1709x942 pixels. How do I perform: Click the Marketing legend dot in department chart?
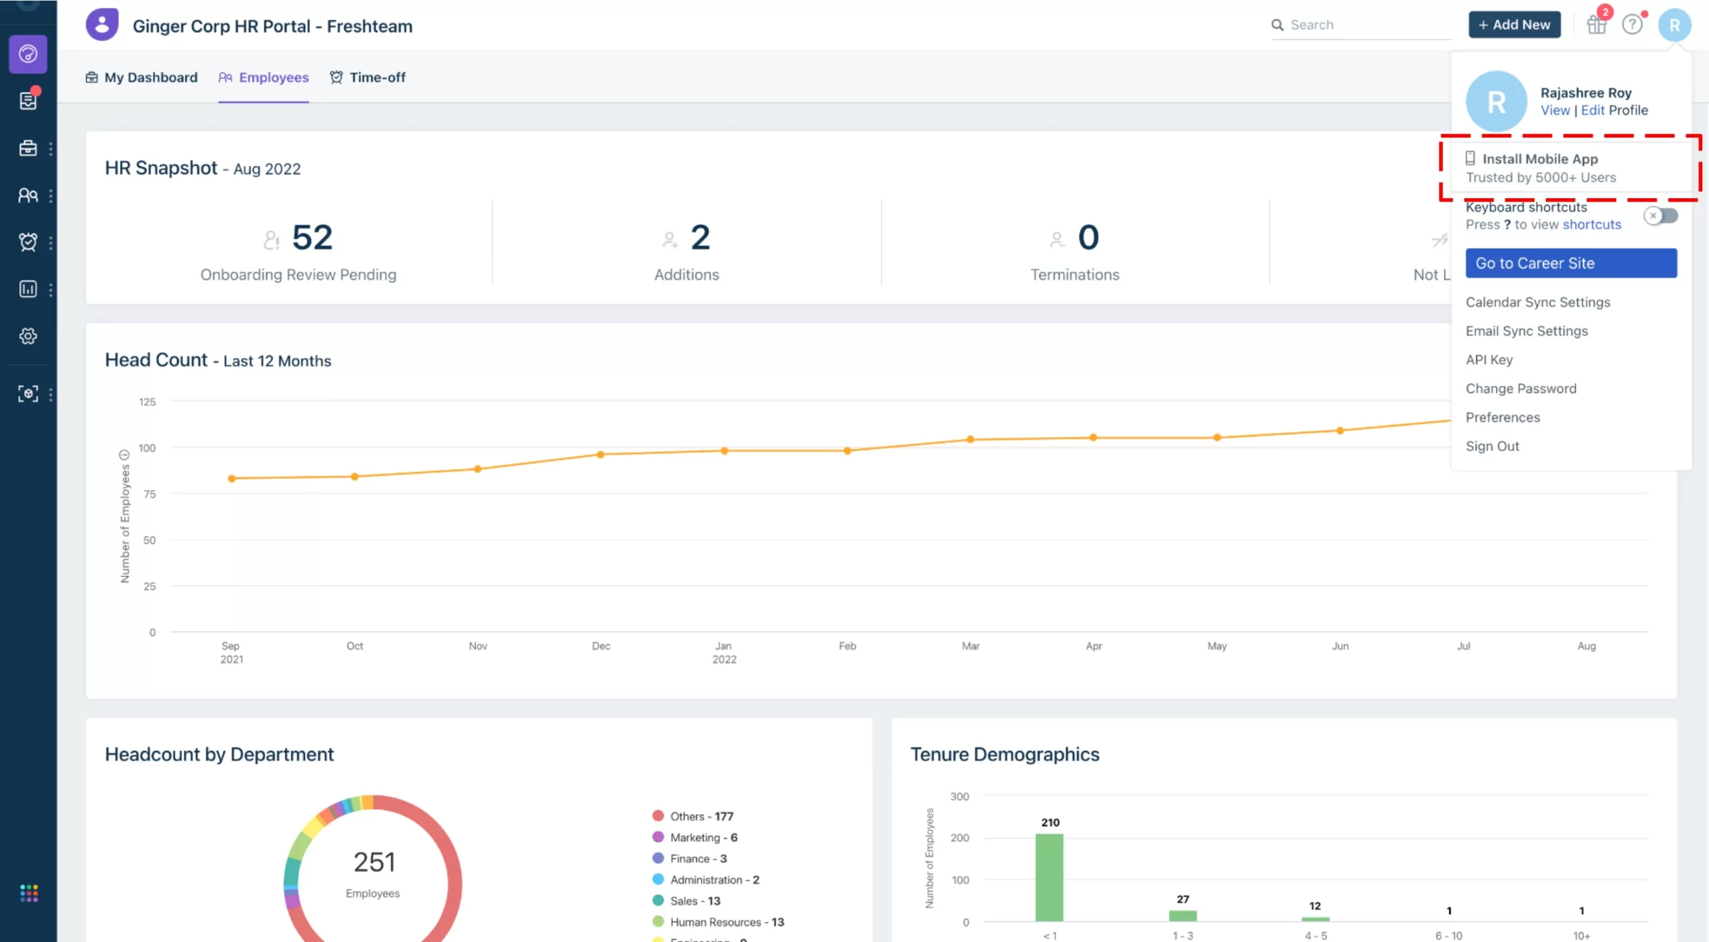click(659, 837)
